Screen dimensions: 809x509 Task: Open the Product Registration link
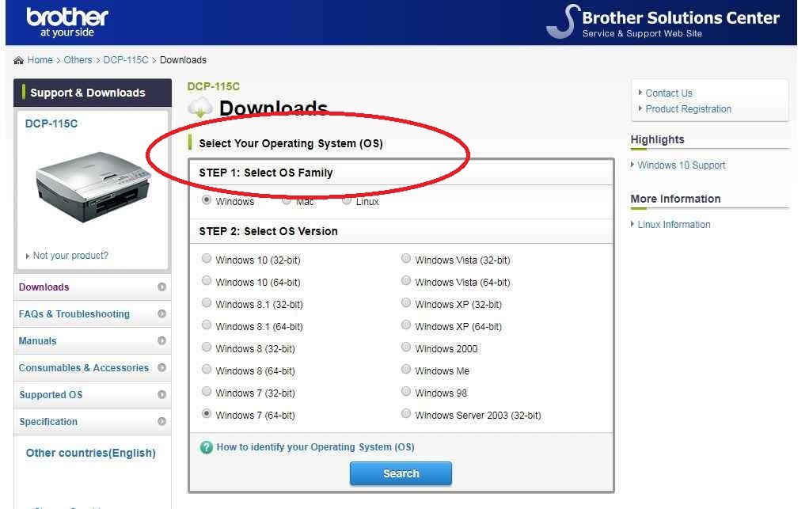click(688, 109)
